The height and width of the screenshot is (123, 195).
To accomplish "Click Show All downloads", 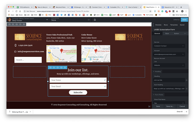I will (x=179, y=112).
